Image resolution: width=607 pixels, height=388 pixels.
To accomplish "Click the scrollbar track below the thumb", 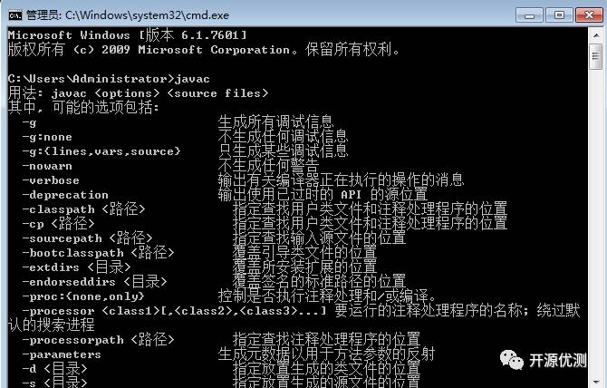I will pyautogui.click(x=596, y=220).
